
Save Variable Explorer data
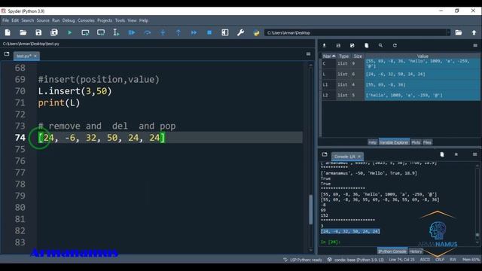point(338,45)
